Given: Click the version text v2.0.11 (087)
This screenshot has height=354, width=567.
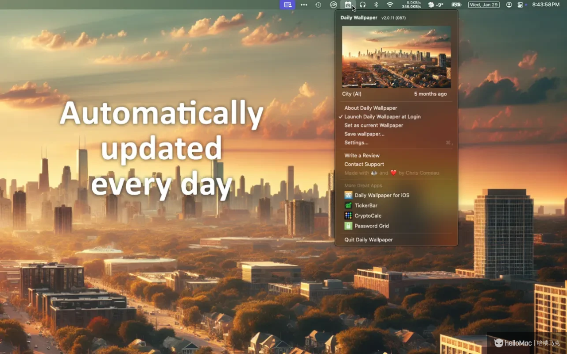Looking at the screenshot, I should pyautogui.click(x=393, y=18).
